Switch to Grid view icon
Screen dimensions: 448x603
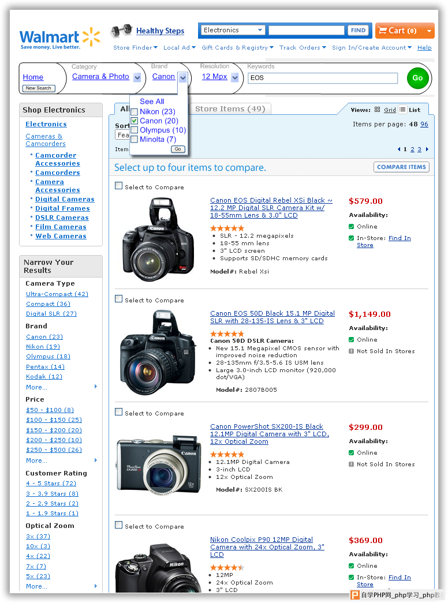tap(378, 110)
